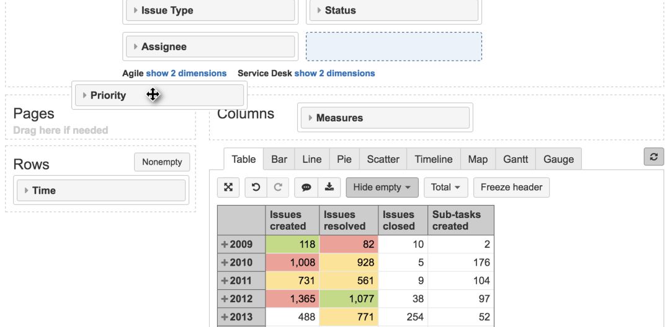Expand the 2009 row plus icon

[225, 244]
